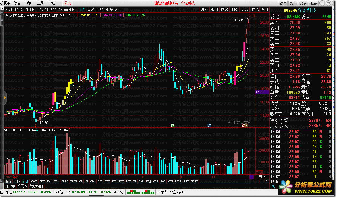Viewport: 337px width, 198px height.
Task: Expand the 更多 periods dropdown
Action: coord(111,9)
